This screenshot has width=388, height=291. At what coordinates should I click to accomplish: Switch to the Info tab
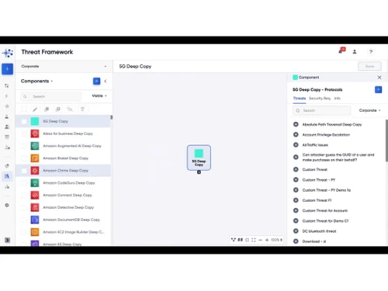[x=338, y=99]
